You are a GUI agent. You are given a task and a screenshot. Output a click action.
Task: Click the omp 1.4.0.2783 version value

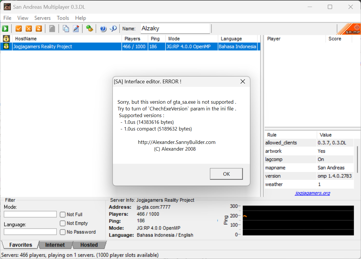point(335,176)
